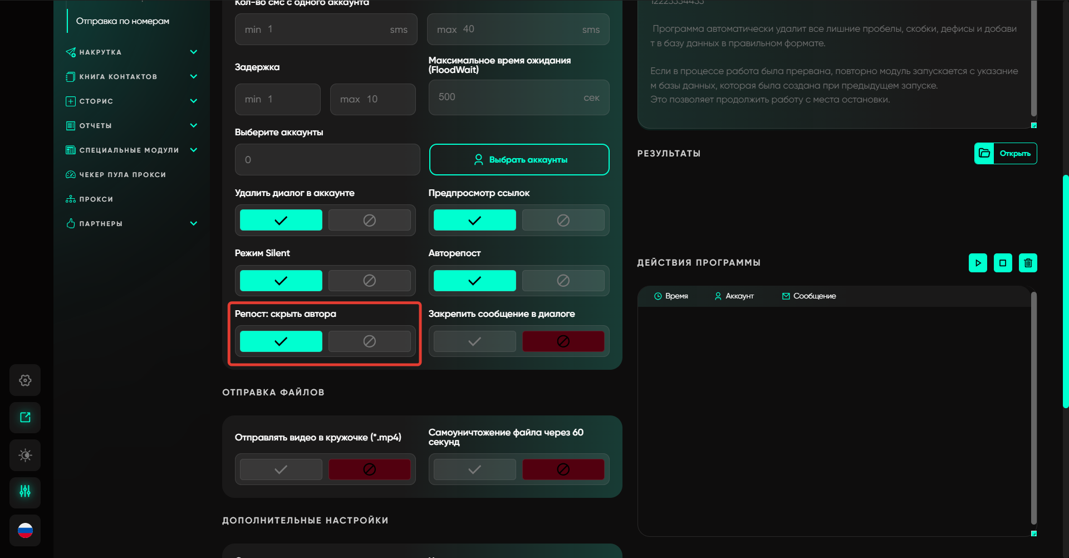Click the trash icon to clear program actions
The height and width of the screenshot is (558, 1069).
[1028, 263]
